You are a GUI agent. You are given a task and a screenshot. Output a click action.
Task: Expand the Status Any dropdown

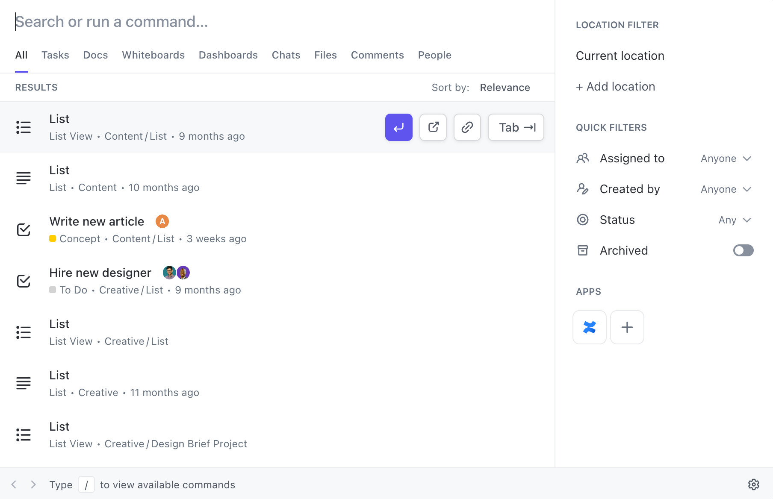tap(734, 220)
